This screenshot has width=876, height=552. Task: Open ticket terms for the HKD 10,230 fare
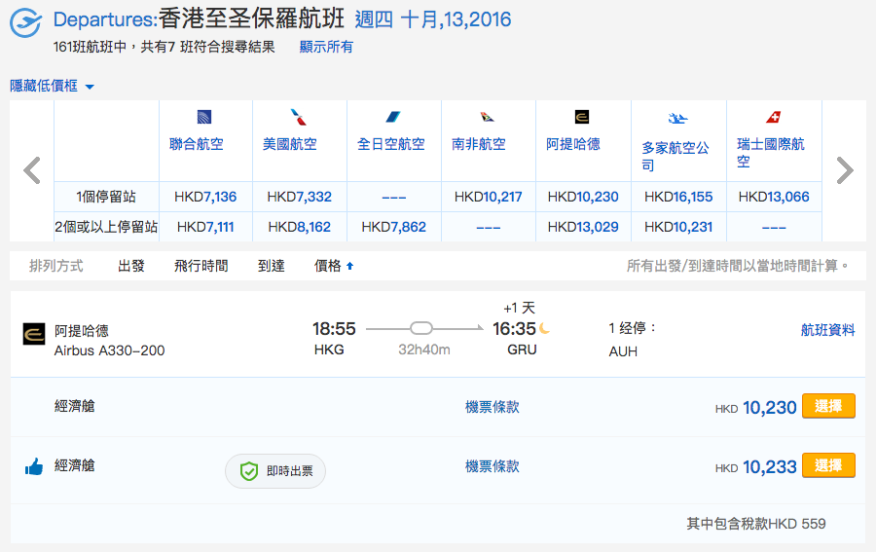493,407
